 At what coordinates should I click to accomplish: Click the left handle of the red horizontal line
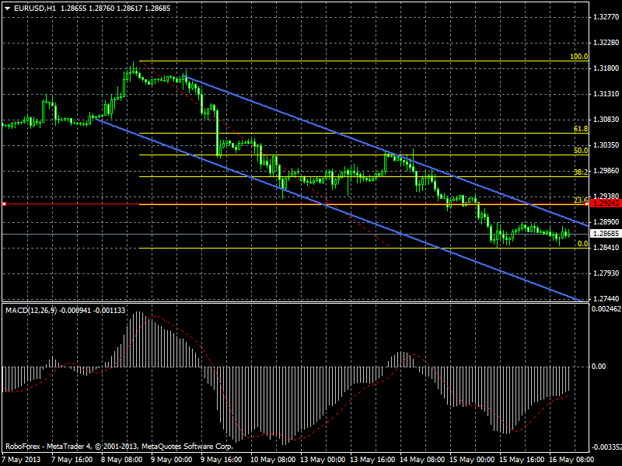point(4,203)
